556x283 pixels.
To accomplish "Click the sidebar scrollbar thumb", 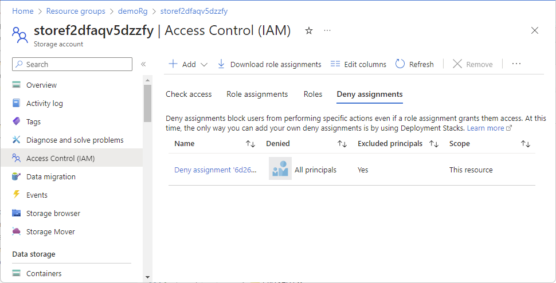I will pyautogui.click(x=147, y=103).
